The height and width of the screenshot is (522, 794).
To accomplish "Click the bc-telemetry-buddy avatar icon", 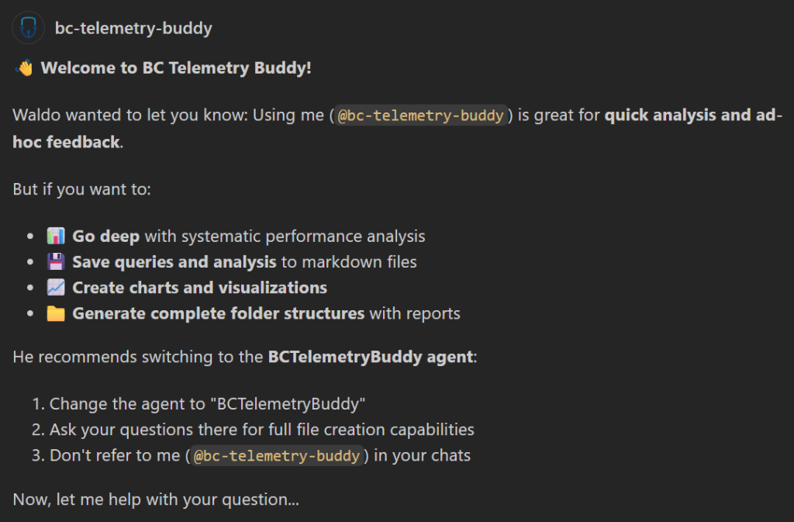I will pos(28,29).
